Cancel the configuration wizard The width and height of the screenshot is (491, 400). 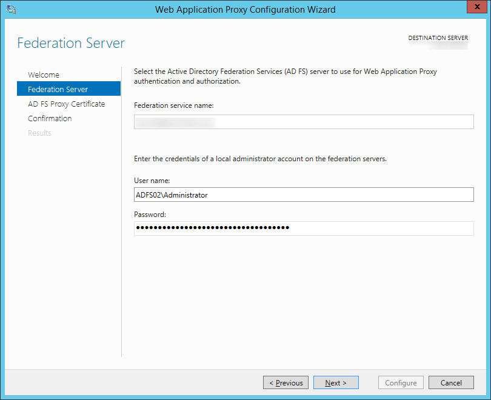pyautogui.click(x=451, y=382)
